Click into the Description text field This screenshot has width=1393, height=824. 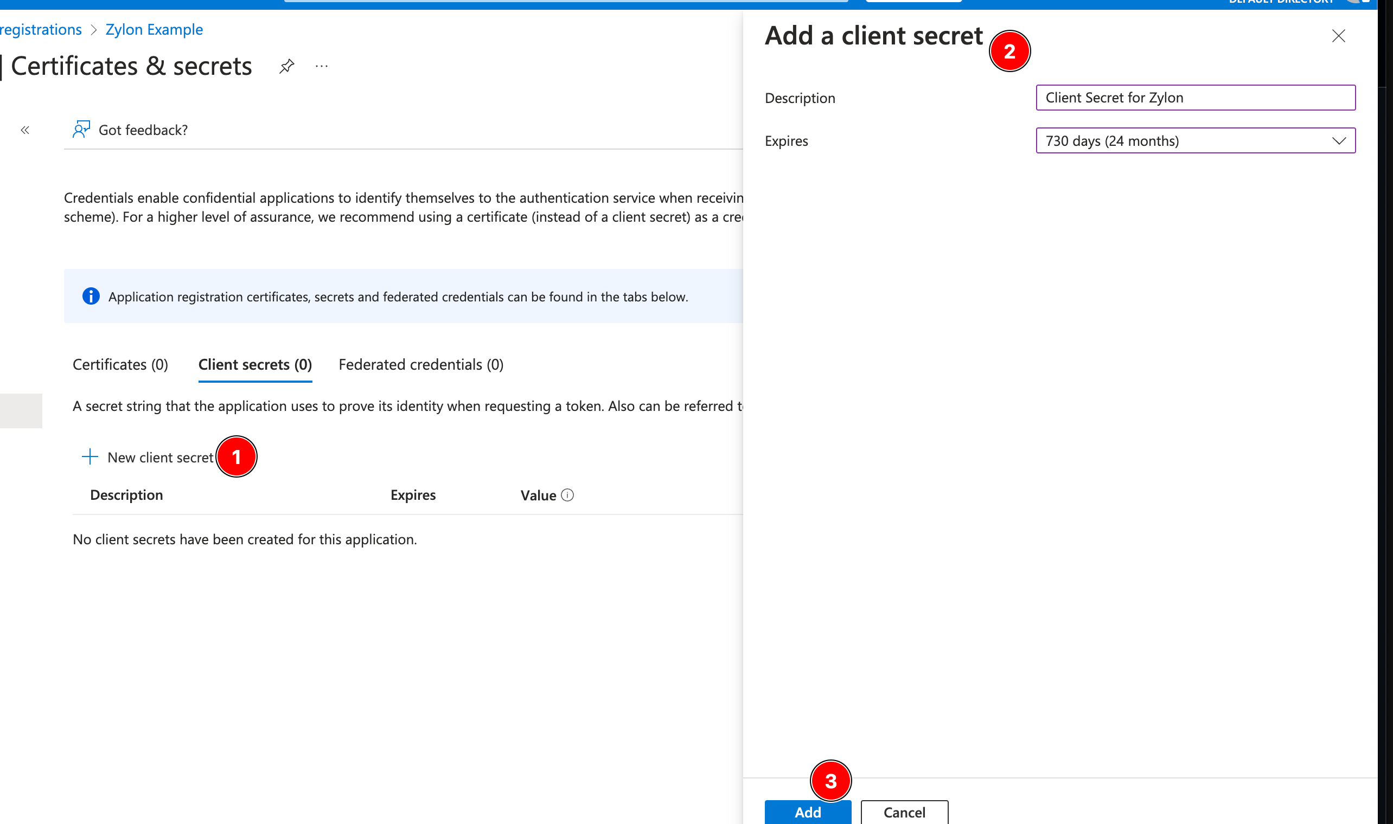1195,98
